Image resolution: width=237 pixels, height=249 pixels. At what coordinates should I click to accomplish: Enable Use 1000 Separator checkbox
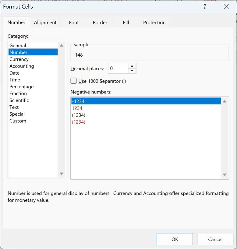(x=74, y=81)
